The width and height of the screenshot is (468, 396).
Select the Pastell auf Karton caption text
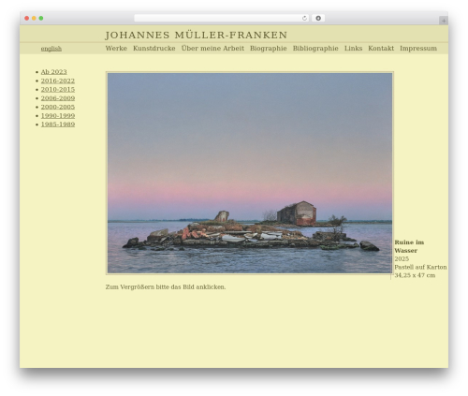click(420, 267)
